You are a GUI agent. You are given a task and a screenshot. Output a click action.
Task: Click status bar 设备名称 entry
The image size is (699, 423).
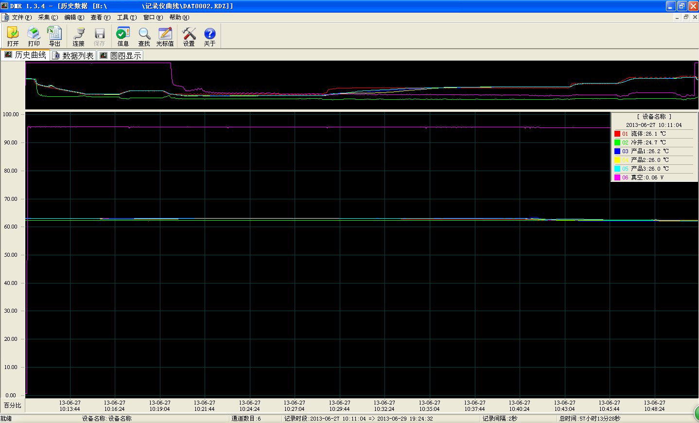click(x=107, y=419)
